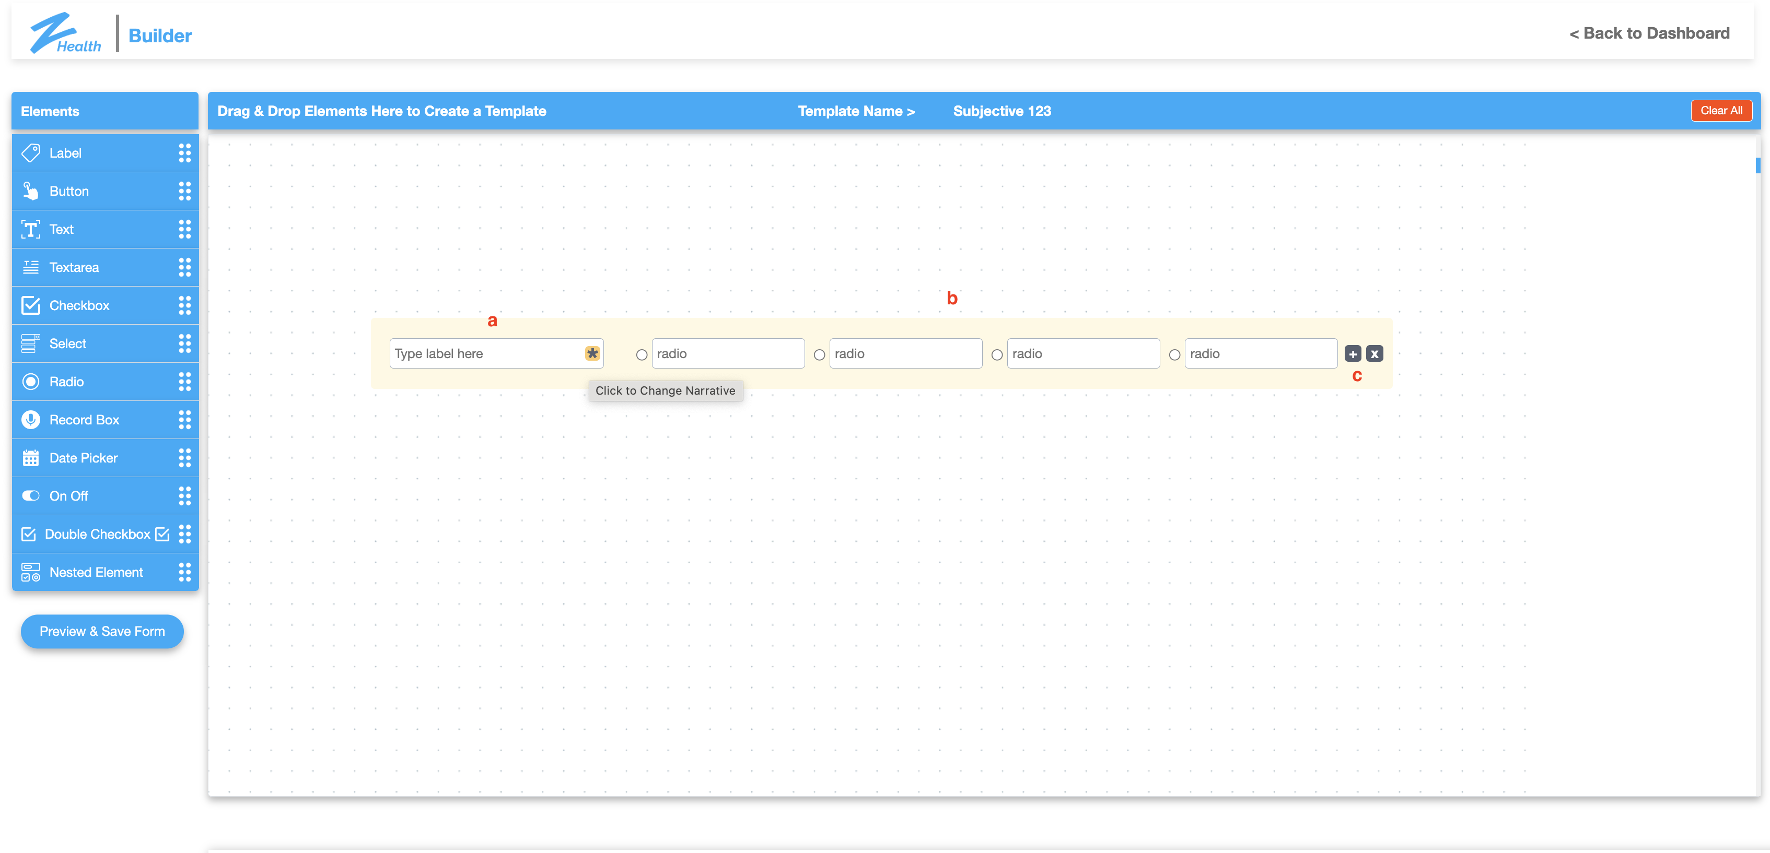Grab the drag handle for Radio

(185, 381)
